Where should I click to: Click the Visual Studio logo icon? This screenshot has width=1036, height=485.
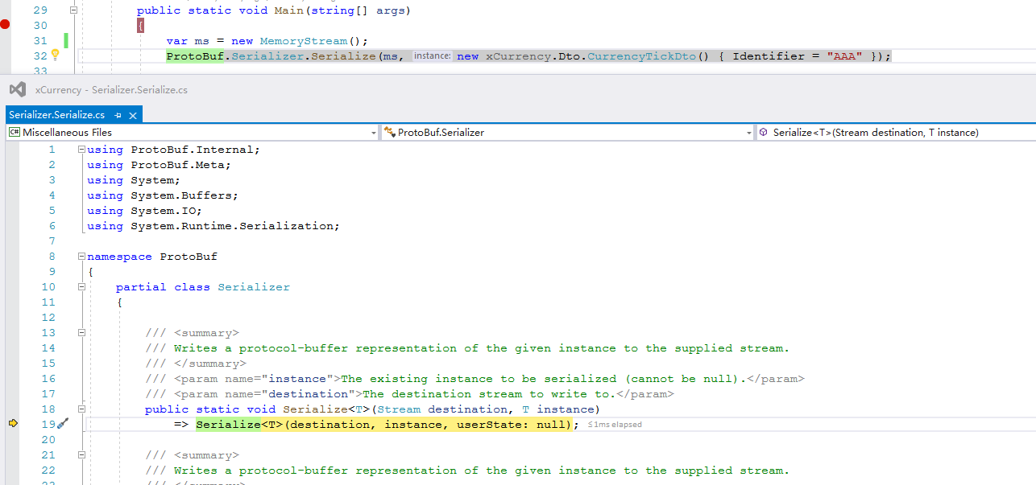(x=17, y=89)
